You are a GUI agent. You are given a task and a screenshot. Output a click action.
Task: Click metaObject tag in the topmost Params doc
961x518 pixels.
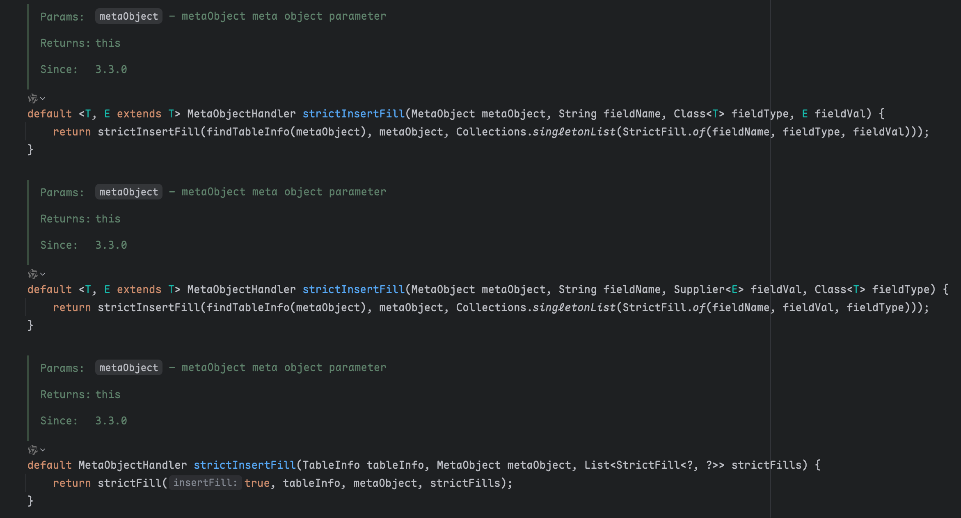point(128,16)
